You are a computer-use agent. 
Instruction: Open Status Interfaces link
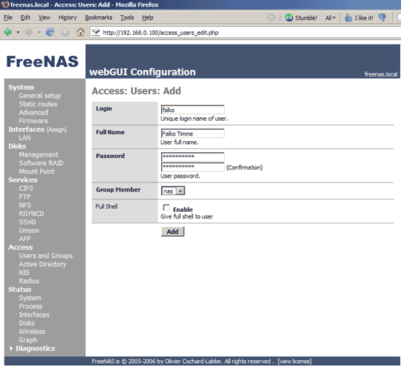pos(34,314)
